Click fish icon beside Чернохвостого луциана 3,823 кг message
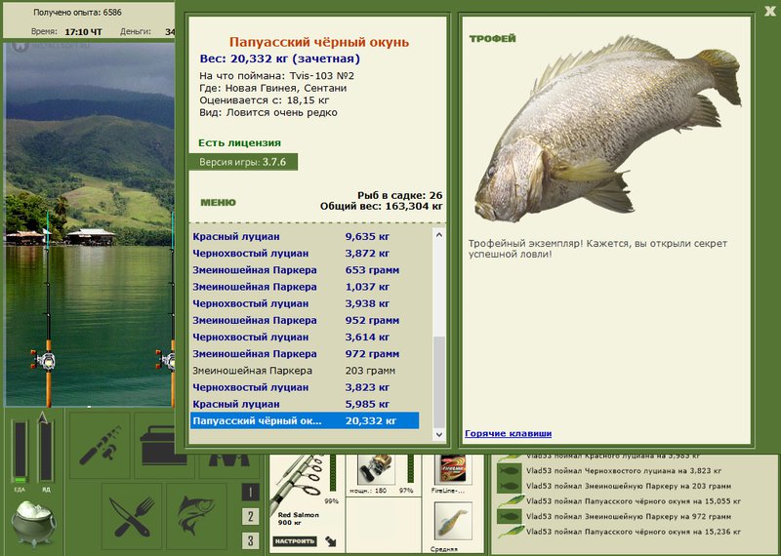Image resolution: width=781 pixels, height=556 pixels. [x=509, y=471]
